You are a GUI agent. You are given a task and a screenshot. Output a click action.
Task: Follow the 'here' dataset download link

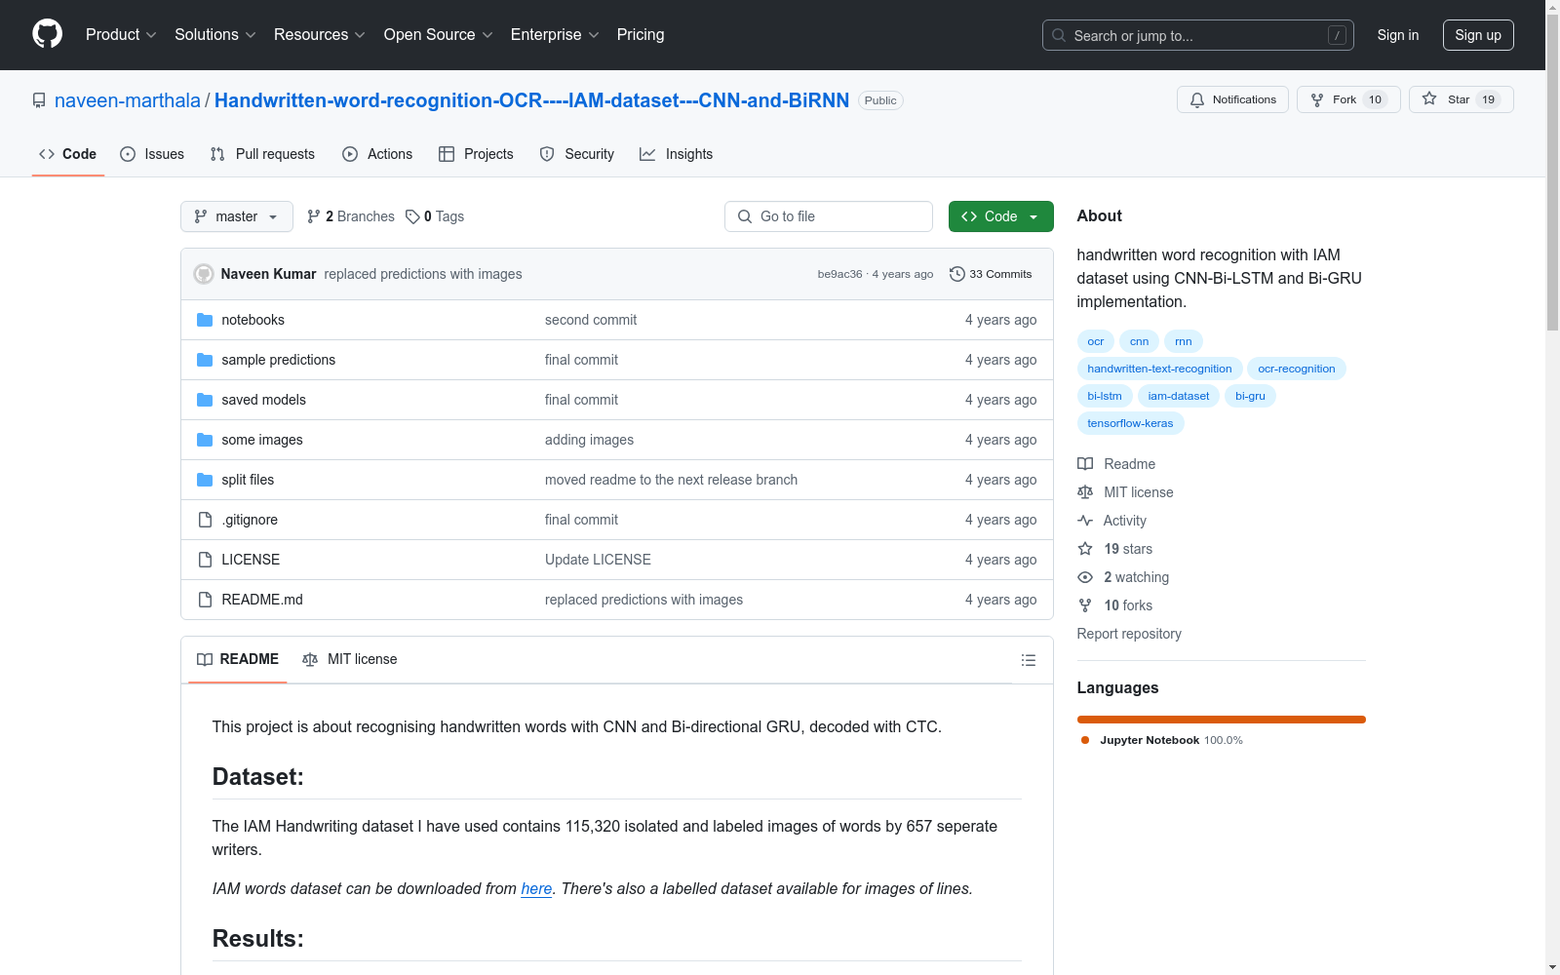(536, 888)
